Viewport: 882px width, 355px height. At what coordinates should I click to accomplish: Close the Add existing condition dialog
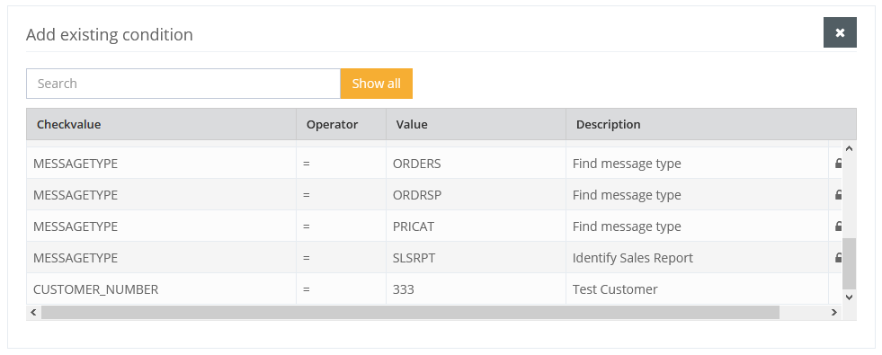click(x=840, y=32)
